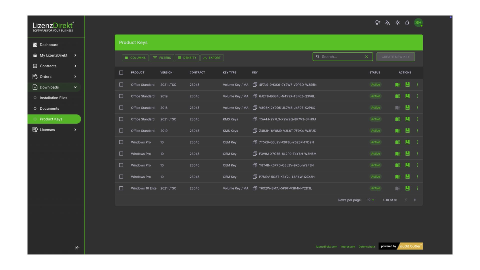
Task: Click the help lightbulb icon
Action: pyautogui.click(x=377, y=23)
